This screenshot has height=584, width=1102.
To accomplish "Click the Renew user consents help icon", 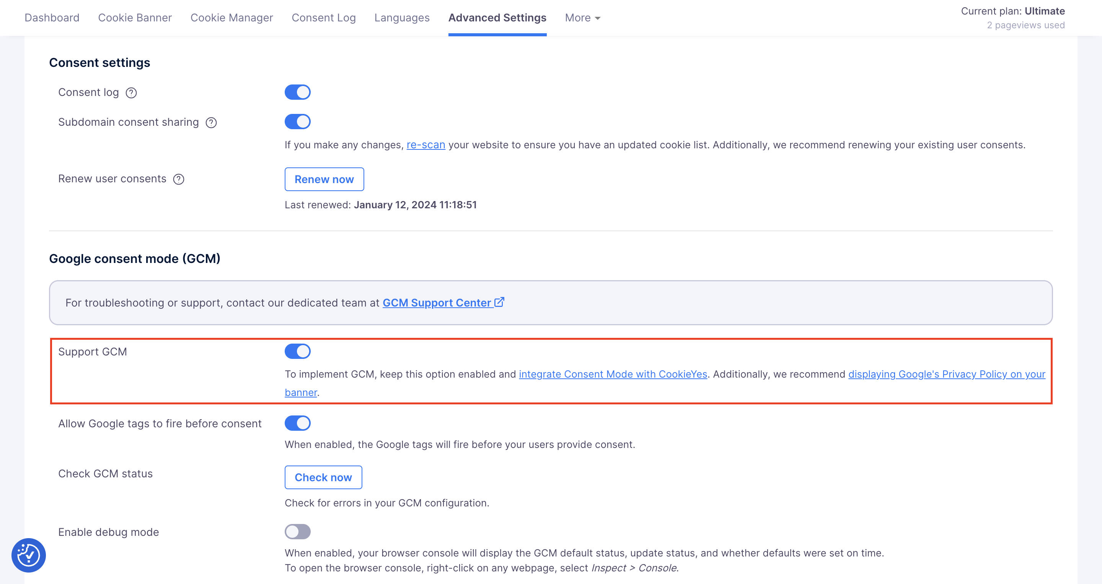I will click(x=179, y=179).
